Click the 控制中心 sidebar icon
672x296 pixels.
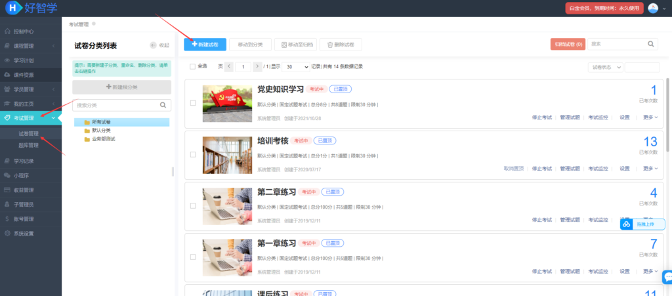click(x=7, y=32)
